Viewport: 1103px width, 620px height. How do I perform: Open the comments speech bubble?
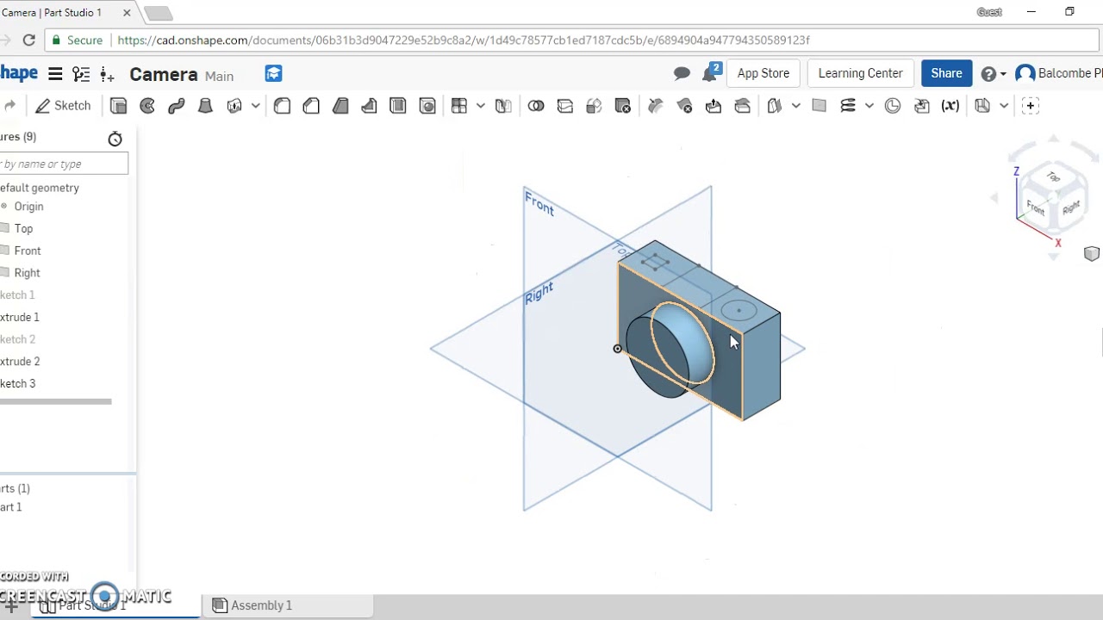click(x=682, y=74)
